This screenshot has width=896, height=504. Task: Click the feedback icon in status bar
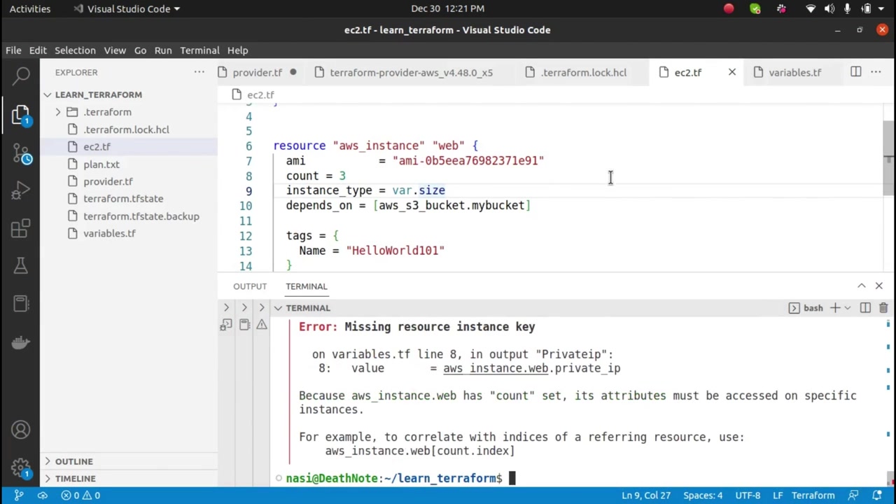point(855,496)
